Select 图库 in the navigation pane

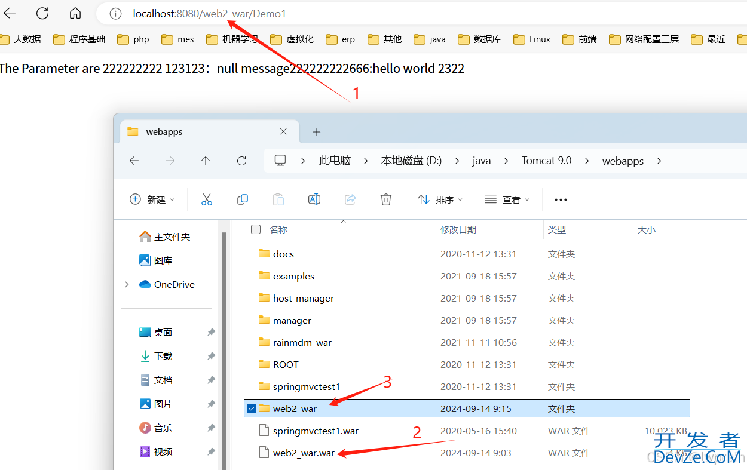pos(156,260)
